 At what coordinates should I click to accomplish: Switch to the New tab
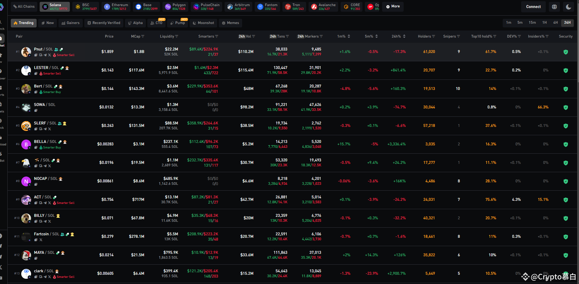tap(48, 23)
